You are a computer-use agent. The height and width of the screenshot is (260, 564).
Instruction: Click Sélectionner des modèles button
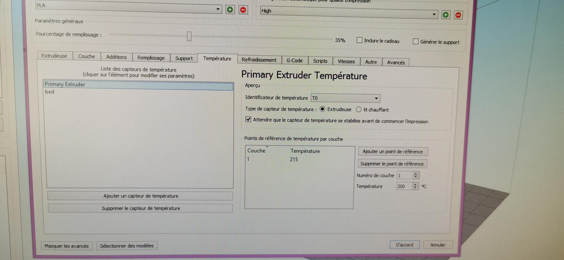click(x=127, y=245)
